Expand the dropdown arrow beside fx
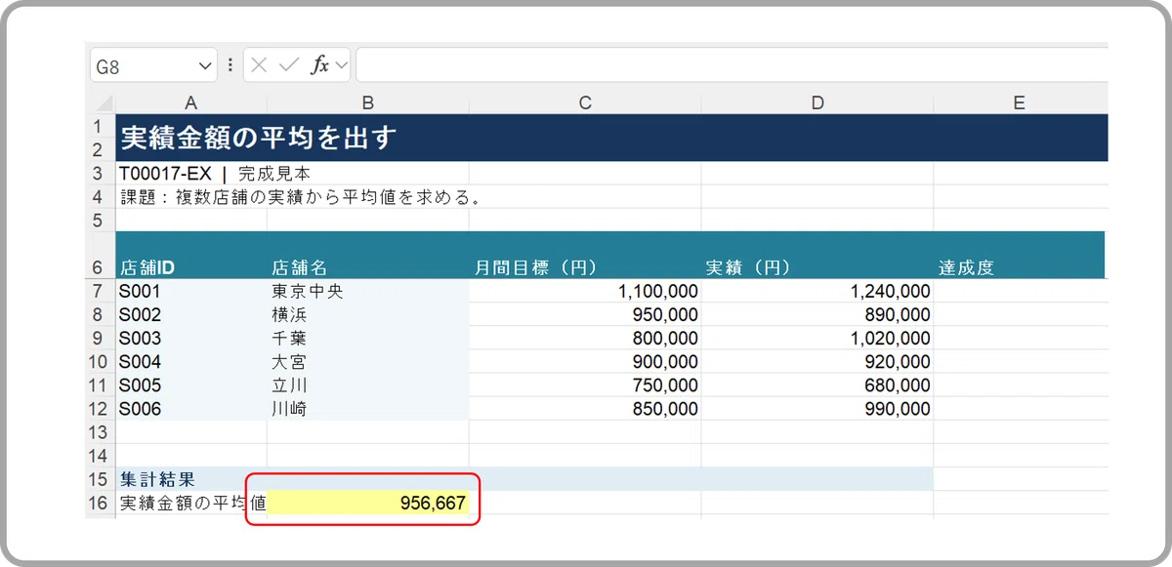The width and height of the screenshot is (1172, 567). point(341,65)
